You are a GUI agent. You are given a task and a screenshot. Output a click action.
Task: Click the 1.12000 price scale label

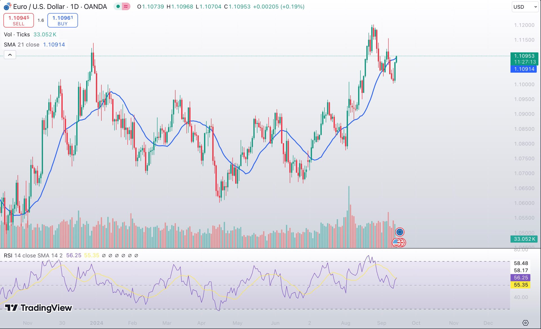coord(524,25)
